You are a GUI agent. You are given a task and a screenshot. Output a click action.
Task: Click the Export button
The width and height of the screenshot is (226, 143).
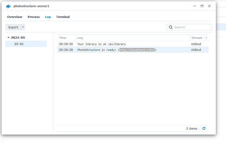point(13,27)
